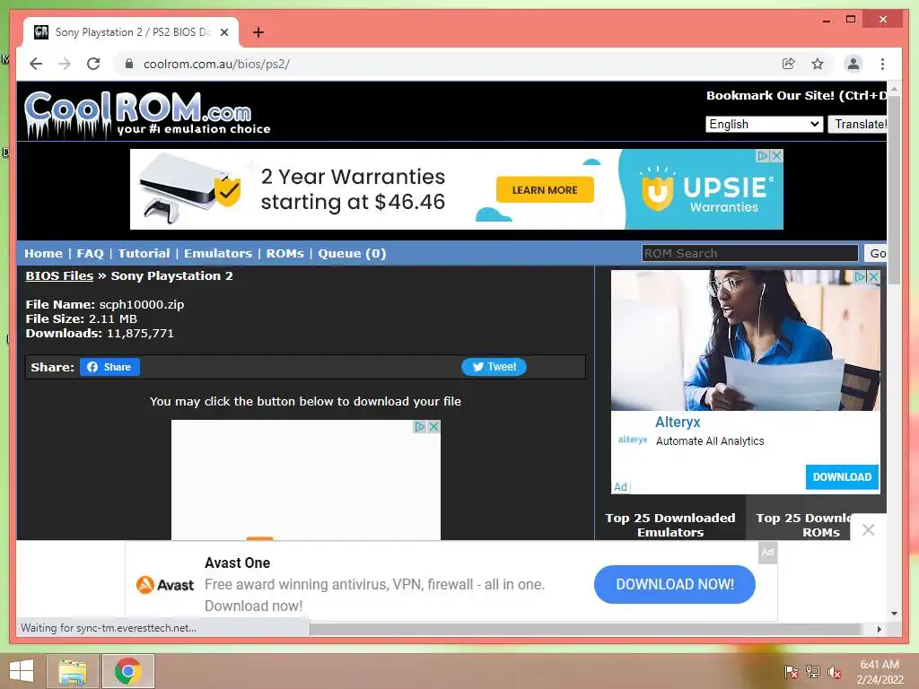
Task: Click the Downloads count 11,875,771
Action: point(140,334)
